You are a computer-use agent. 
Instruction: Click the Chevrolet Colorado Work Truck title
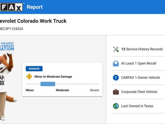pyautogui.click(x=33, y=21)
